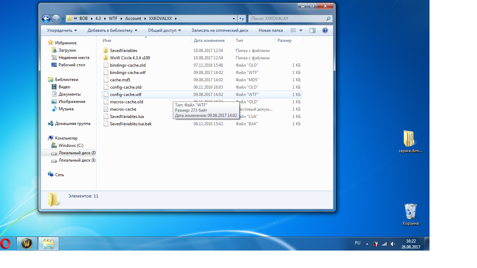
Task: Select the SavedVariables.lua file
Action: point(127,117)
